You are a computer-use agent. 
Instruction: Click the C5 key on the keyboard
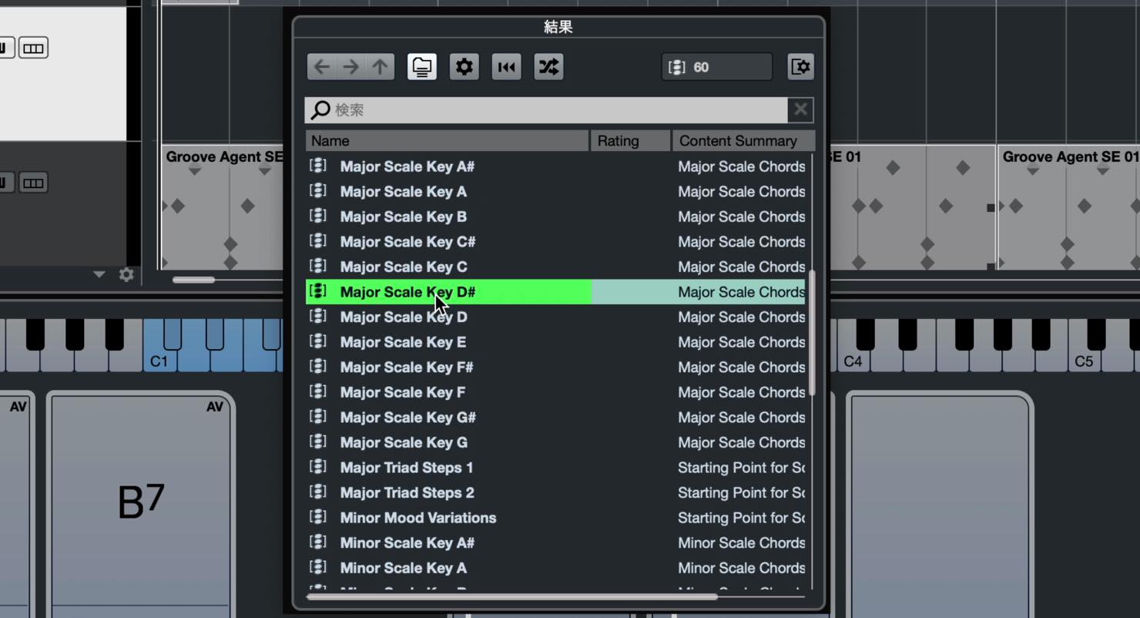tap(1084, 361)
